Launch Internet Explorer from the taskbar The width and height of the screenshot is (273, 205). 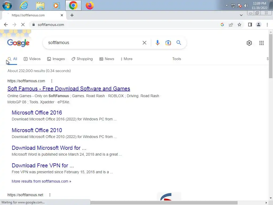click(x=24, y=5)
